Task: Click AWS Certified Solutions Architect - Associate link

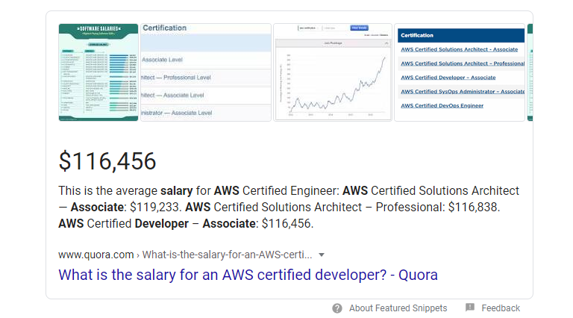Action: pyautogui.click(x=460, y=49)
